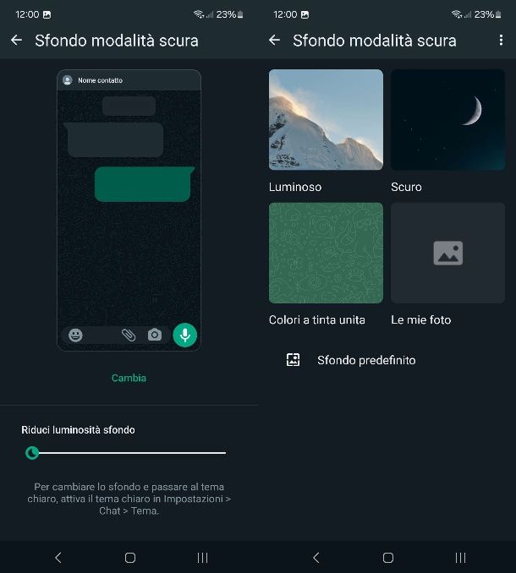
Task: Open the three-dot overflow menu
Action: click(501, 41)
